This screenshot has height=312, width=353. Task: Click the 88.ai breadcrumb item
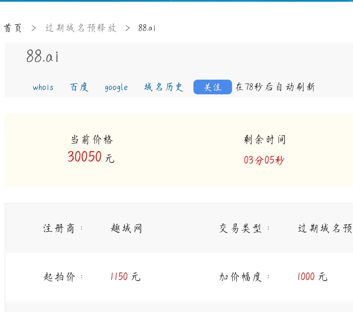[x=147, y=28]
